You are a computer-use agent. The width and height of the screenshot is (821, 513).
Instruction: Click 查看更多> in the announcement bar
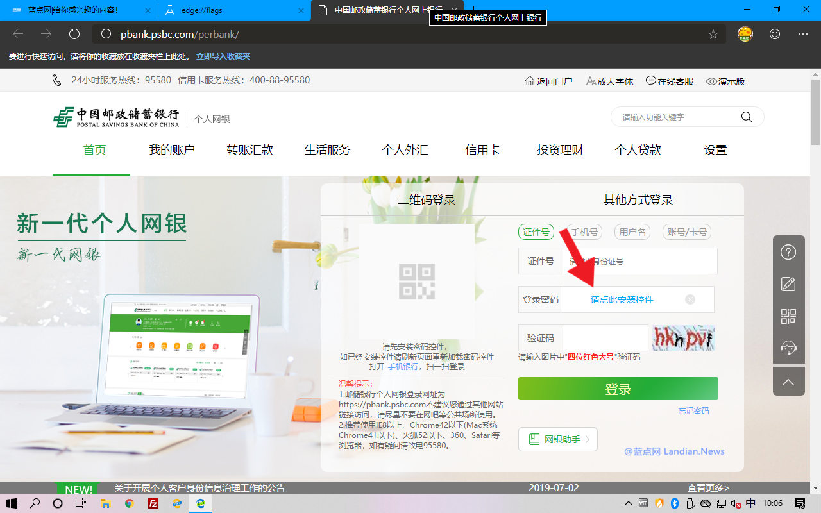[x=708, y=488]
